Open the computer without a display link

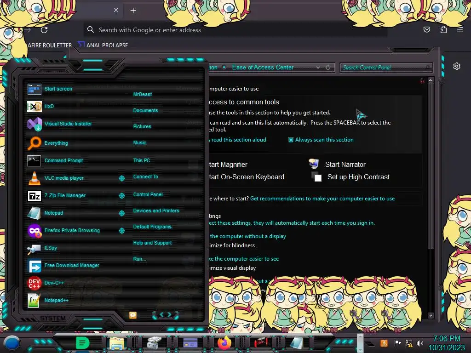click(247, 236)
